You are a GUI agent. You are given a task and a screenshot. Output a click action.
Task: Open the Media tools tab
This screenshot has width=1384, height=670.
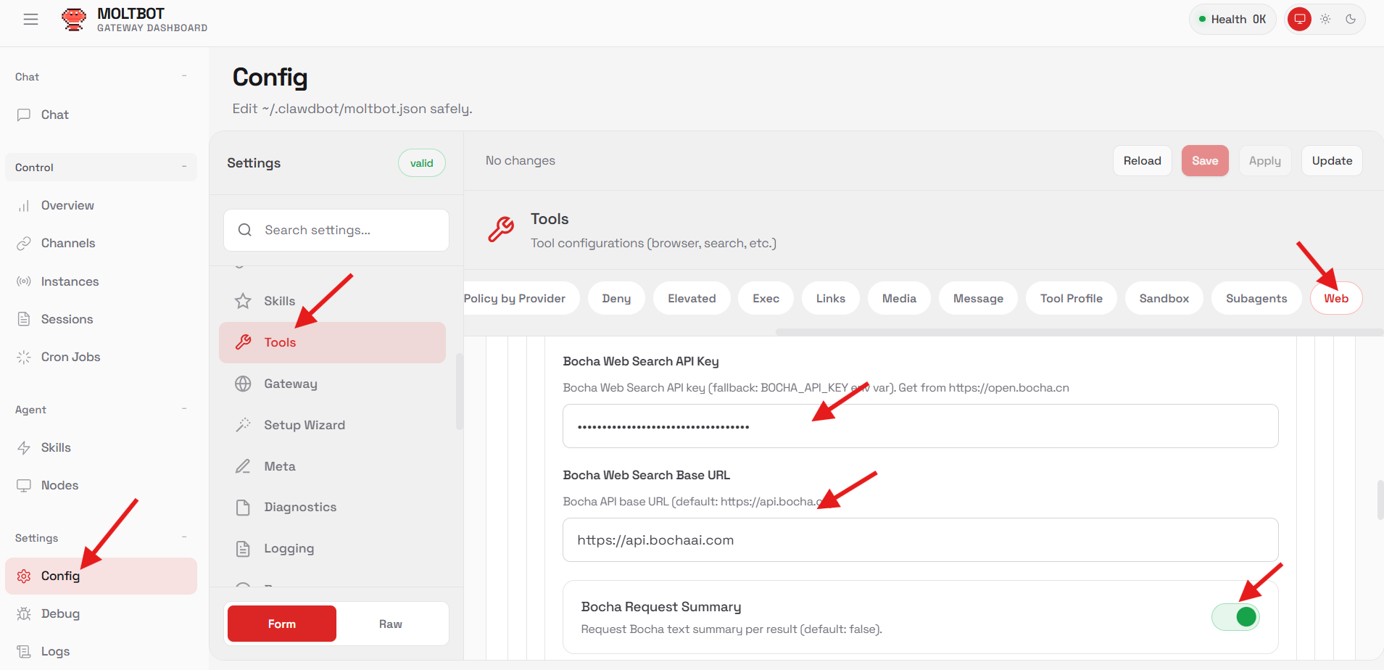899,298
